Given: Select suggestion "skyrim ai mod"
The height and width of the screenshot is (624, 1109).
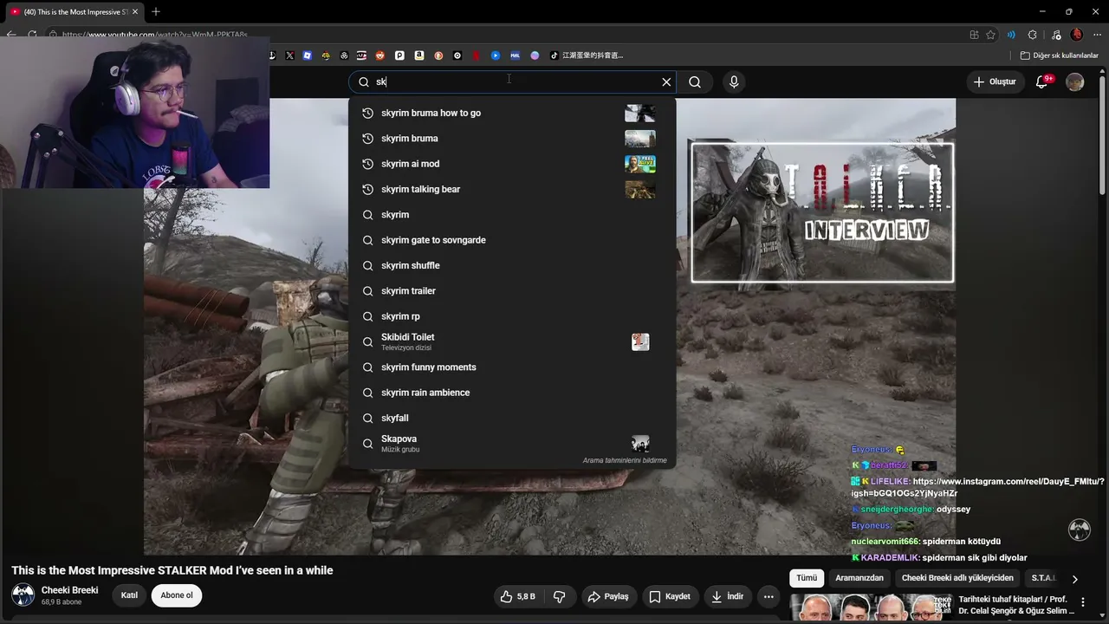Looking at the screenshot, I should [x=512, y=164].
